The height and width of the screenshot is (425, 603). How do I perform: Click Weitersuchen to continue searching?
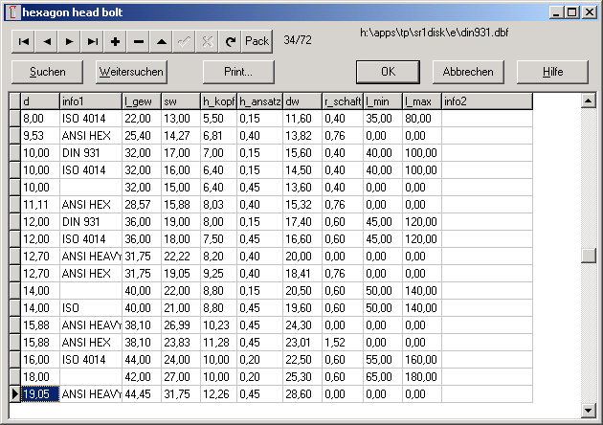(x=132, y=72)
